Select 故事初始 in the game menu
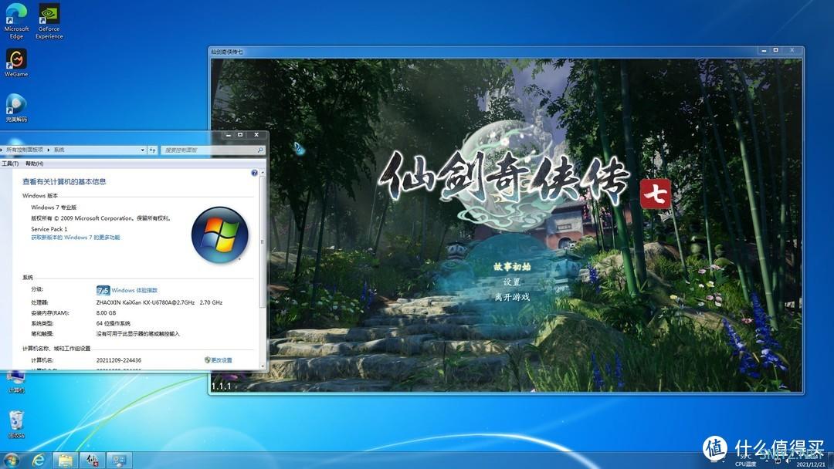The width and height of the screenshot is (834, 469). coord(512,267)
